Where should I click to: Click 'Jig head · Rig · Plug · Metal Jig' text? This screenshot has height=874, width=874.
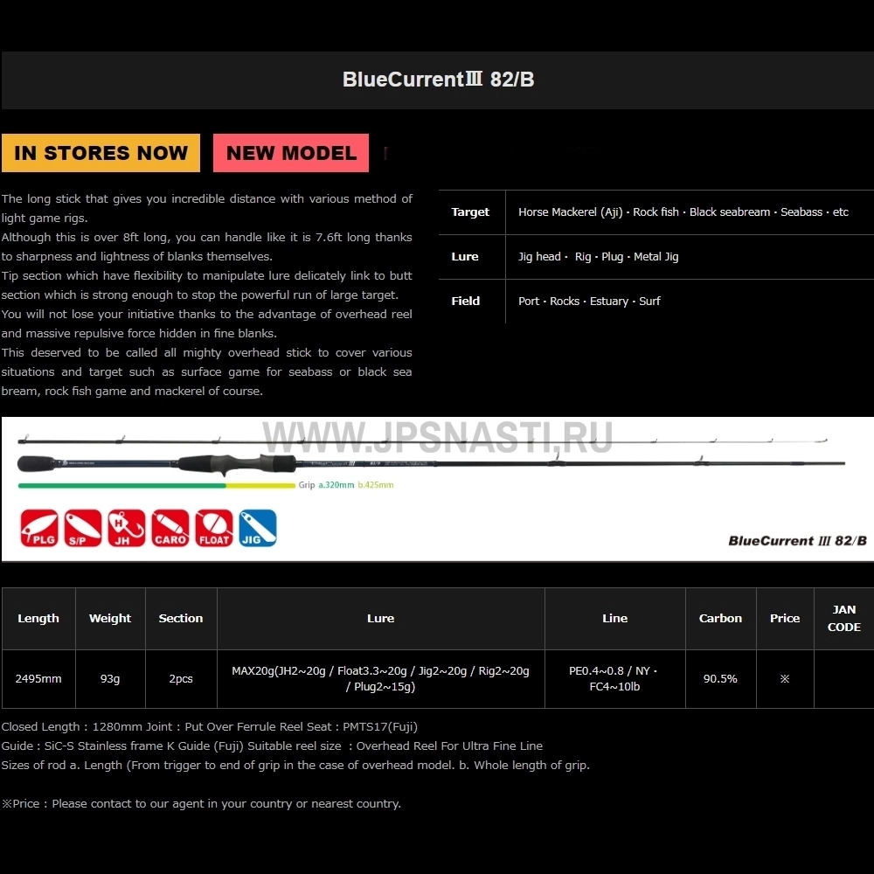click(598, 257)
